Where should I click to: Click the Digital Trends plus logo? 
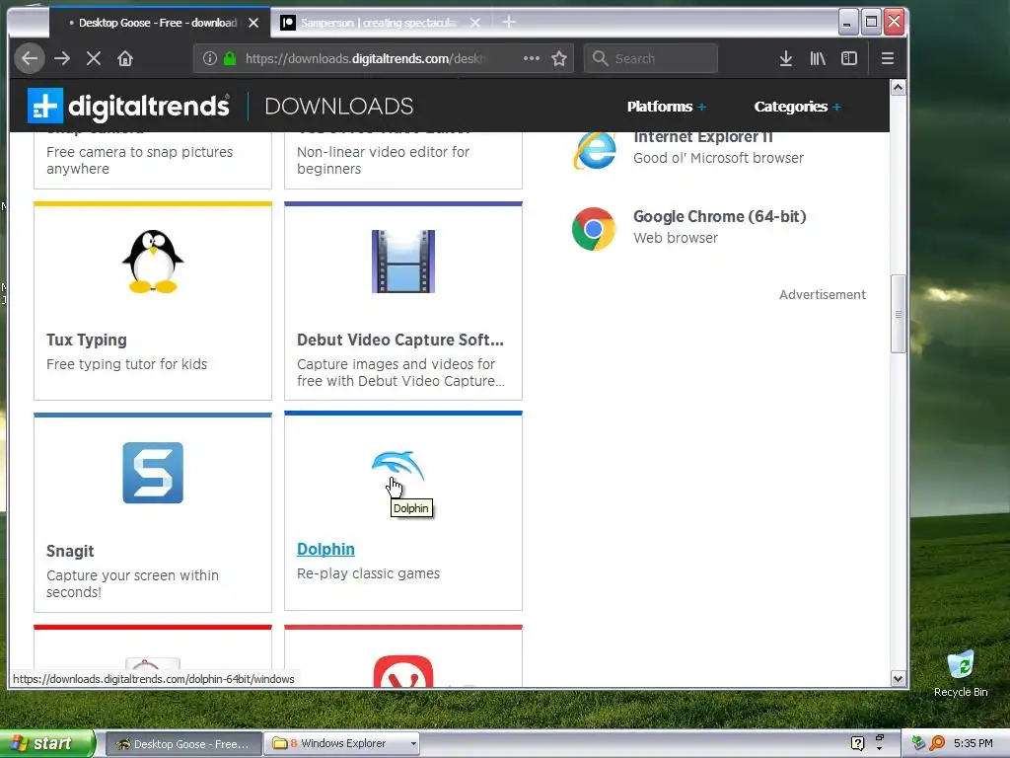click(45, 105)
